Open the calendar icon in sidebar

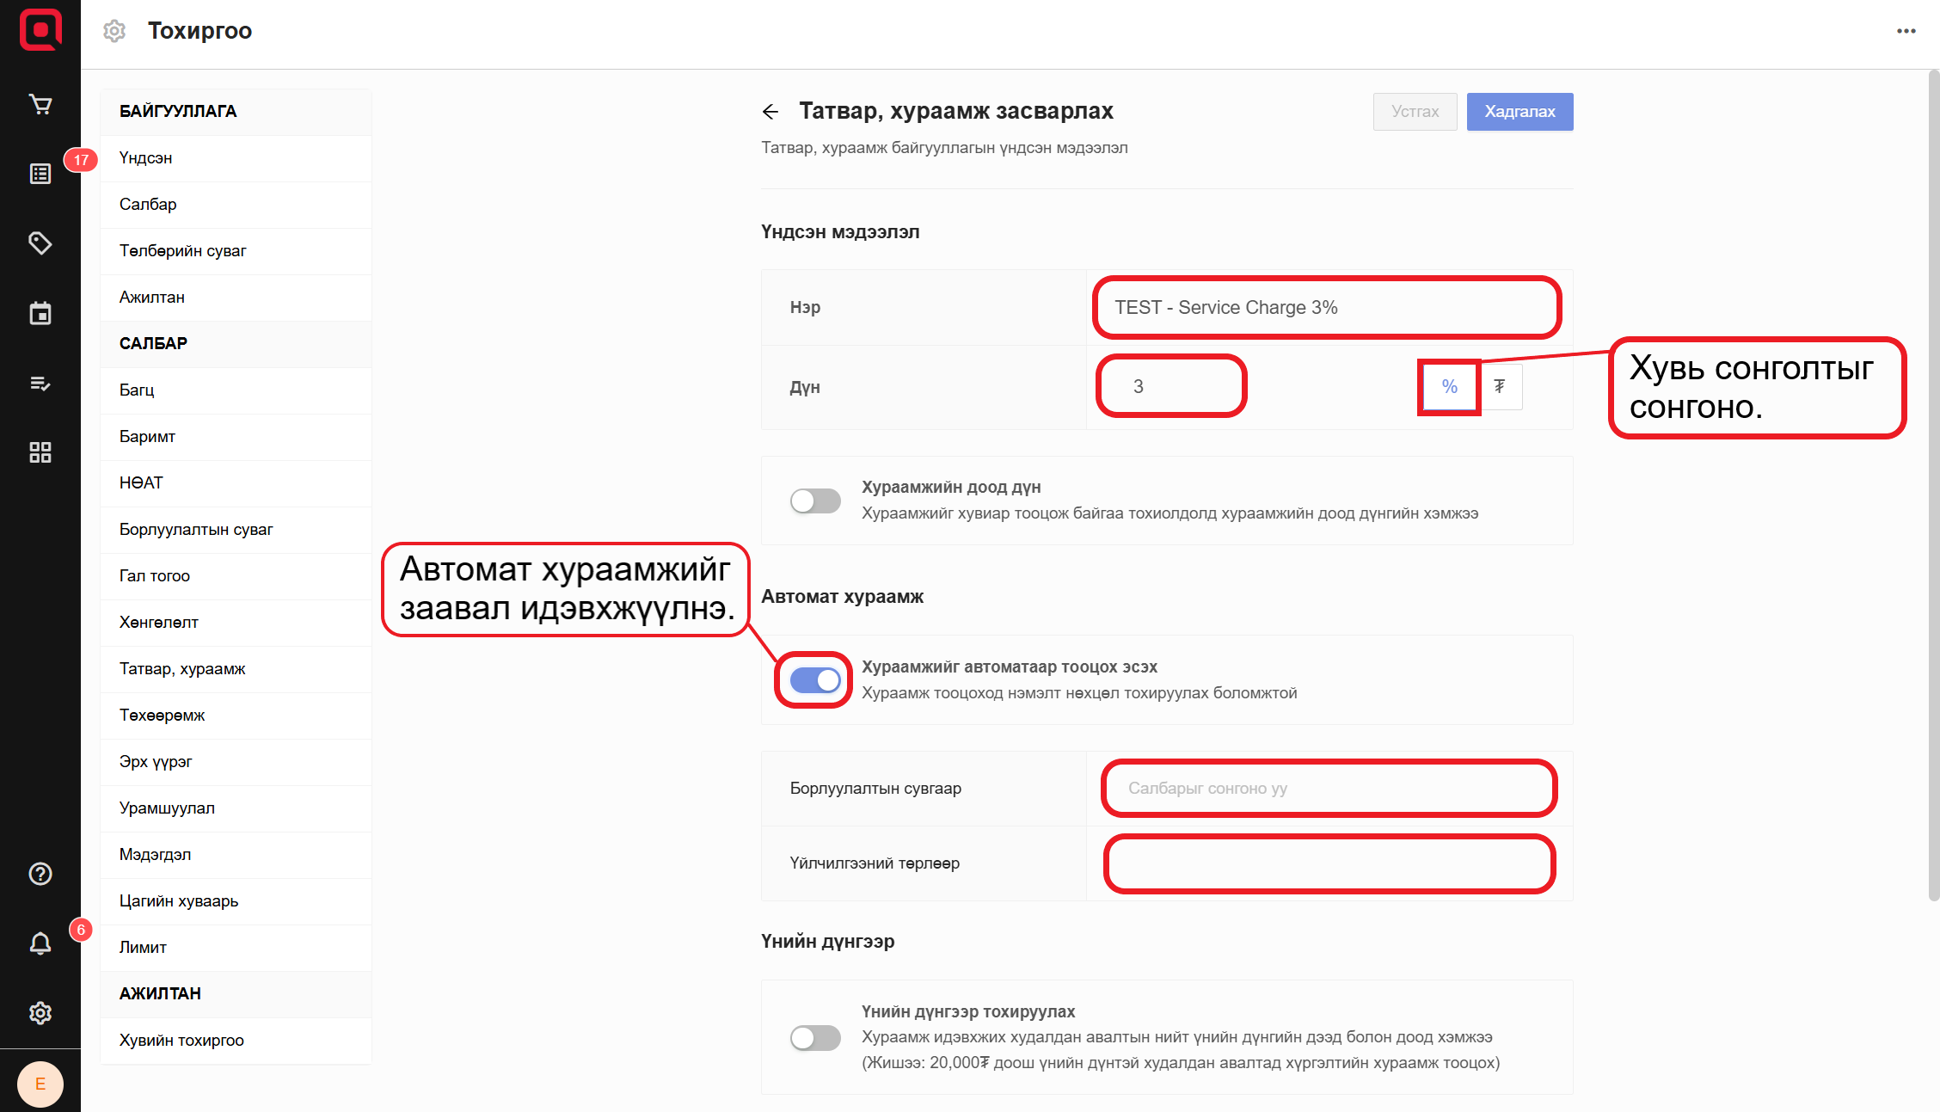pos(40,313)
